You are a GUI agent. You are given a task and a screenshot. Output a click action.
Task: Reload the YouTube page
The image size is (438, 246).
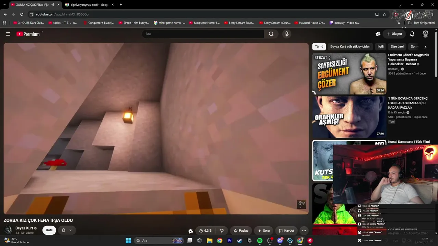22,14
